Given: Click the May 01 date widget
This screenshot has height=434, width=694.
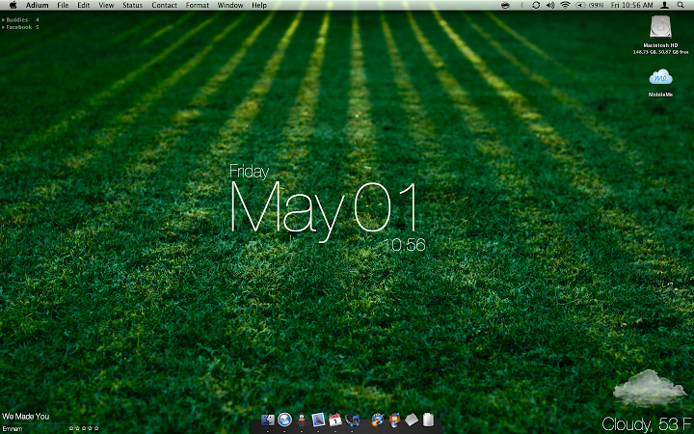Looking at the screenshot, I should 325,211.
